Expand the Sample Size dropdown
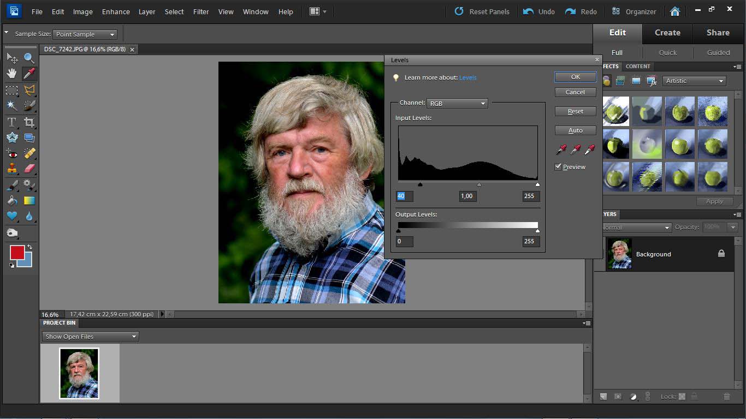 coord(85,34)
